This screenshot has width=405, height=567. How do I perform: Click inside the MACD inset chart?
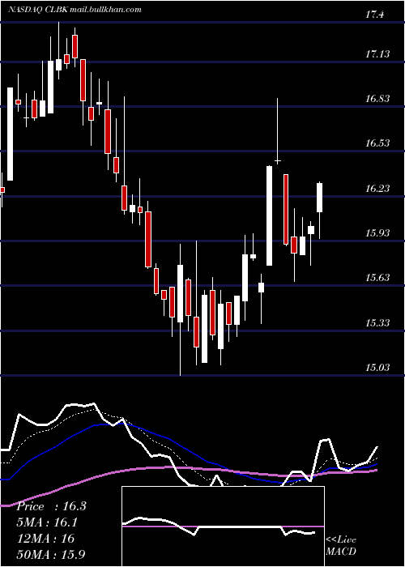223,526
